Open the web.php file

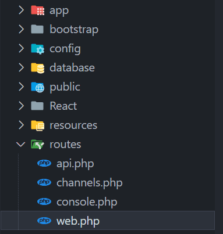(78, 221)
